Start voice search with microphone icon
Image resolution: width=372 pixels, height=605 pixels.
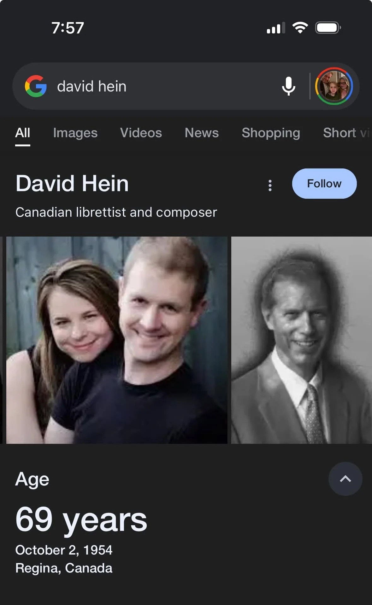[x=288, y=86]
